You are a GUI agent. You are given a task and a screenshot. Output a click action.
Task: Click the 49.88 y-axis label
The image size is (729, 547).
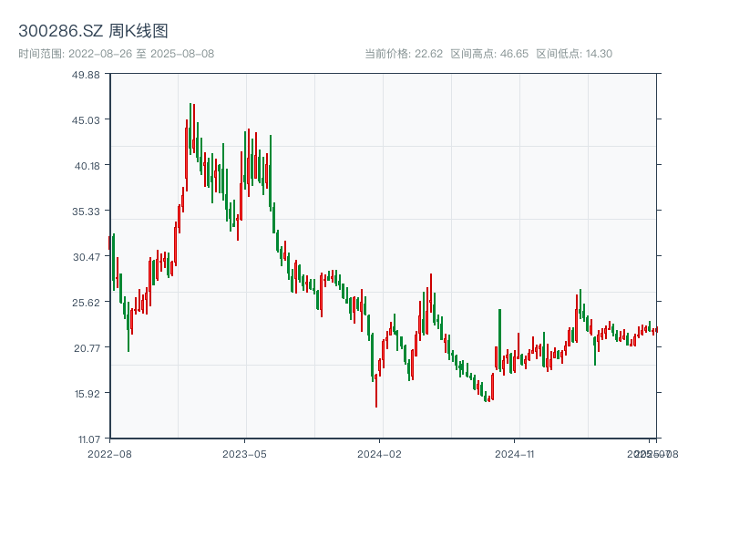point(86,75)
